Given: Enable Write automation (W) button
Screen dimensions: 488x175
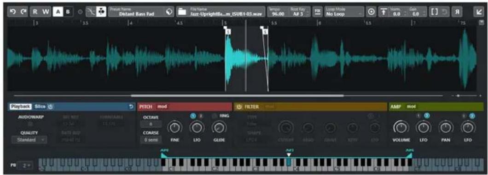Looking at the screenshot, I should [x=46, y=12].
